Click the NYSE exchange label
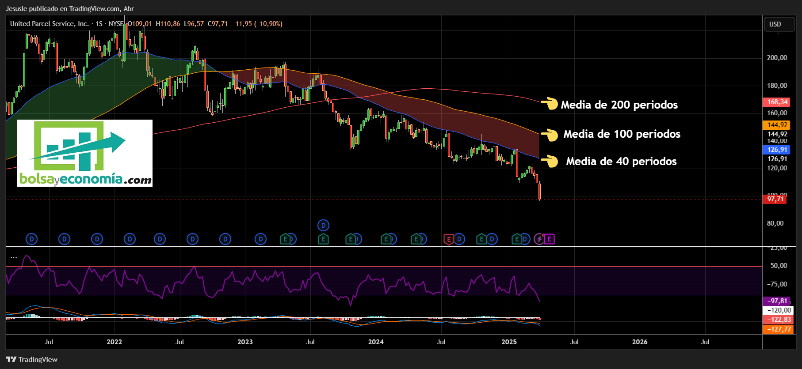 coord(116,24)
